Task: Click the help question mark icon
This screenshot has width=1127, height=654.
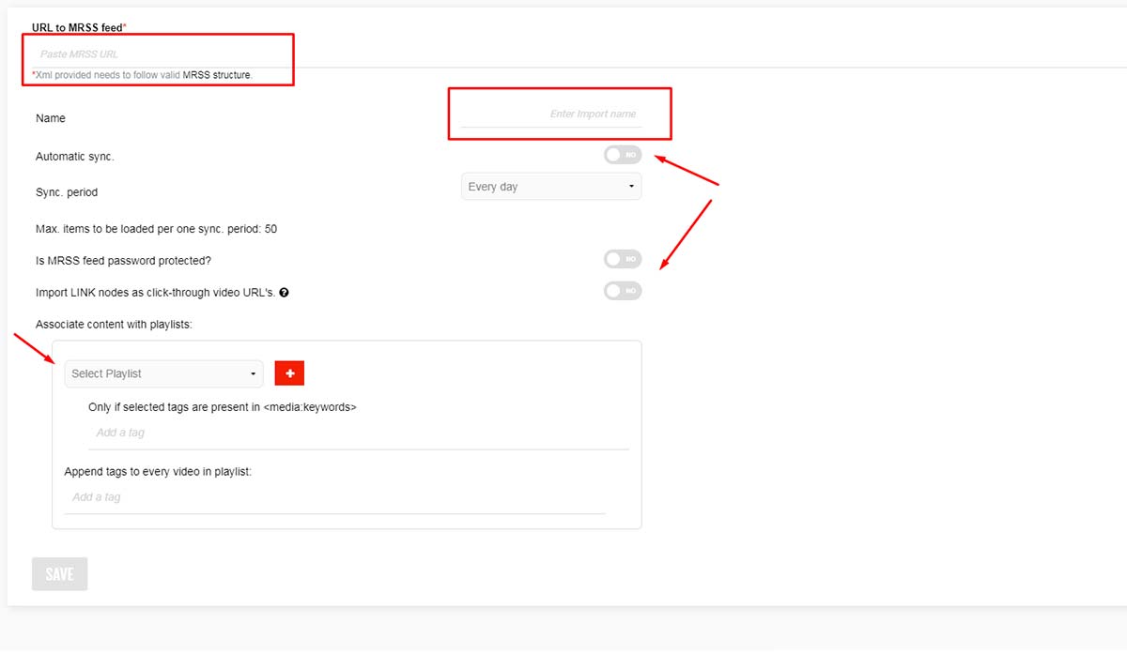Action: coord(285,293)
